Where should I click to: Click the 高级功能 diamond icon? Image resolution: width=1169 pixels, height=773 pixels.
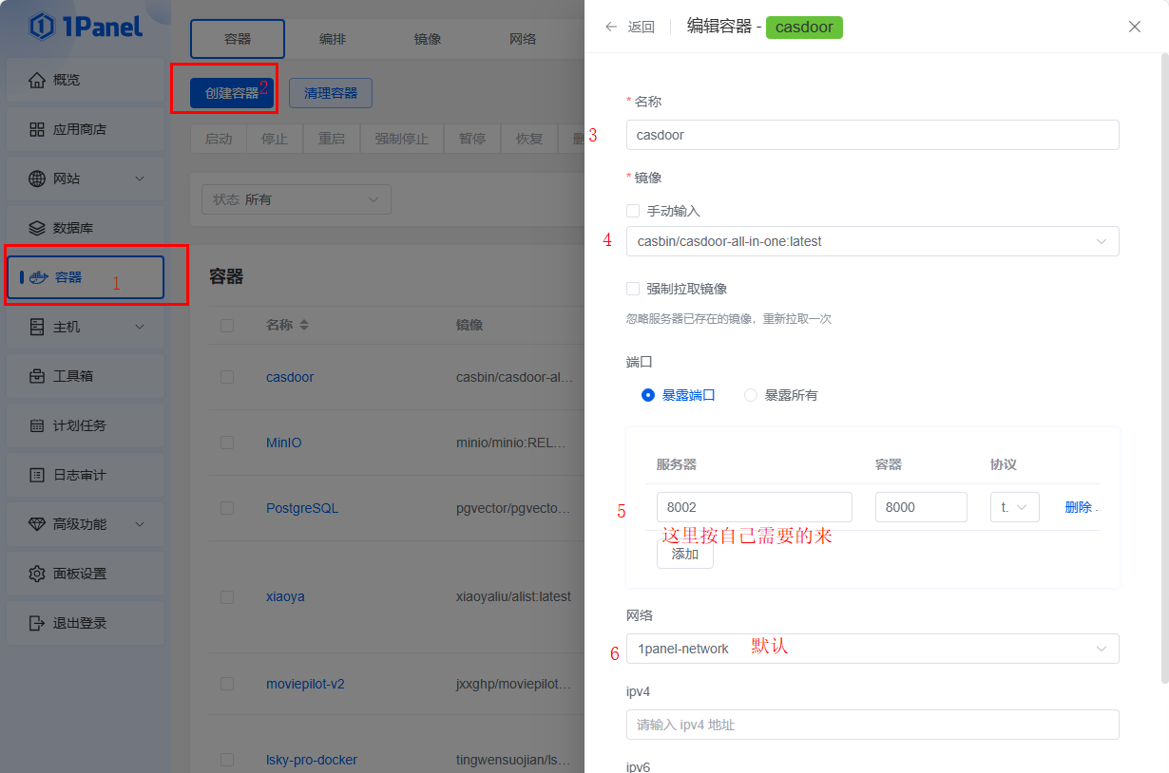(37, 524)
